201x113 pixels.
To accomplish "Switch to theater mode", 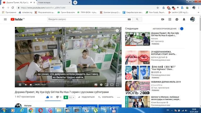I will [x=112, y=85].
